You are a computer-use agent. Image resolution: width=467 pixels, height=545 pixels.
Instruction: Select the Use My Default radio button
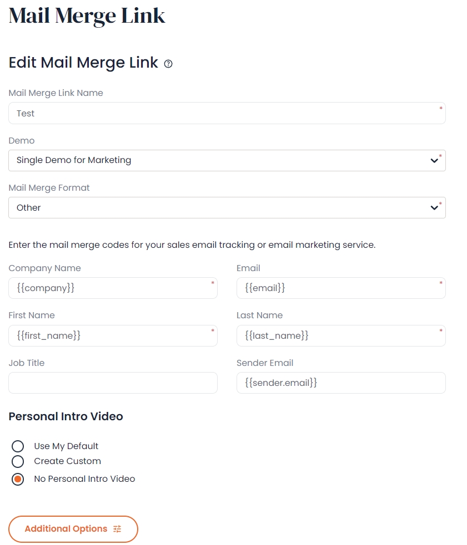point(18,446)
